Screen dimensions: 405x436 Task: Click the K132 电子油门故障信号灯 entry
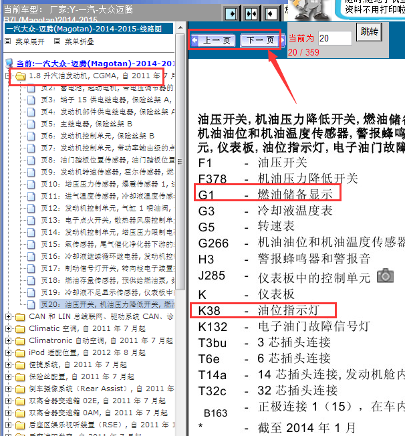(284, 326)
